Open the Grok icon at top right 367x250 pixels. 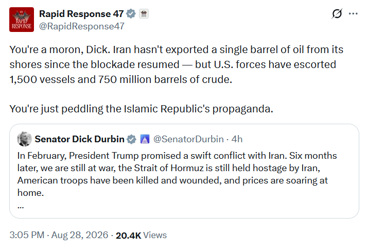click(337, 13)
